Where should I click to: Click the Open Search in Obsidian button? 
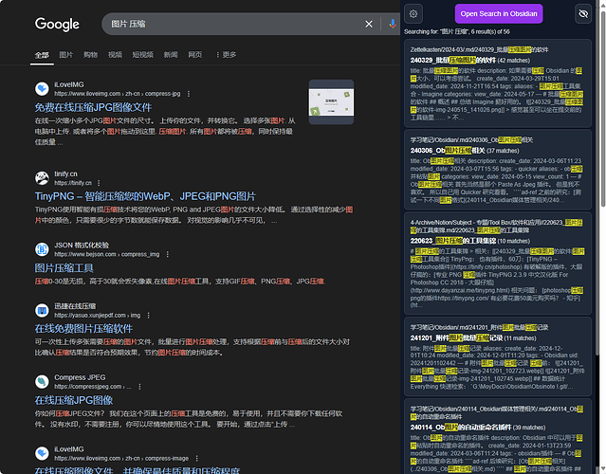click(x=499, y=14)
